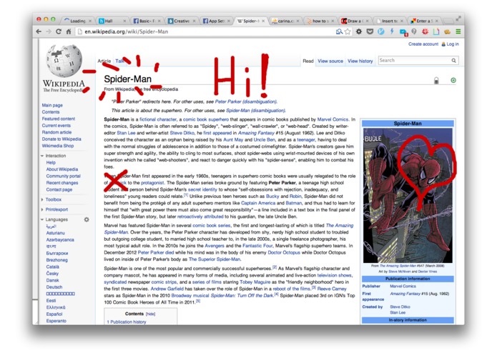Open language settings gear icon

pyautogui.click(x=87, y=219)
